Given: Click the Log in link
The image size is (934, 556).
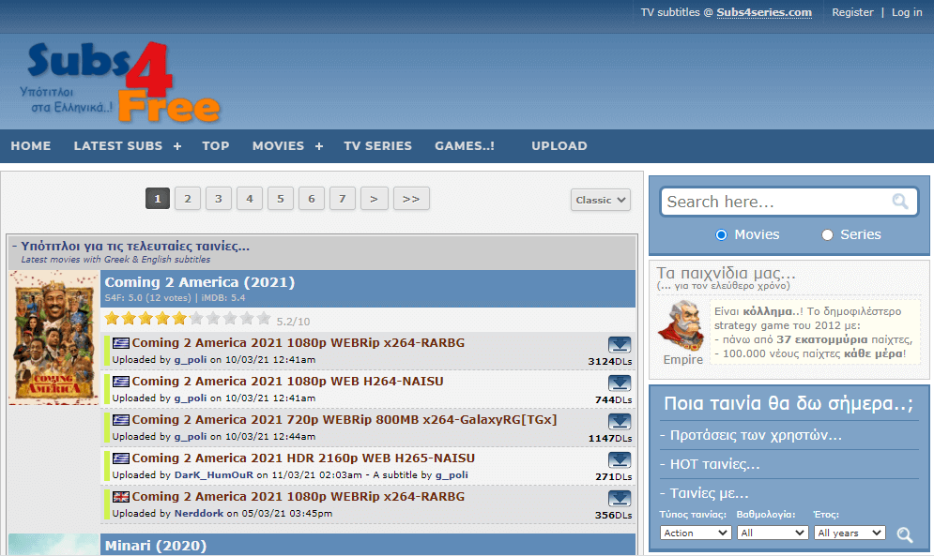Looking at the screenshot, I should coord(907,12).
